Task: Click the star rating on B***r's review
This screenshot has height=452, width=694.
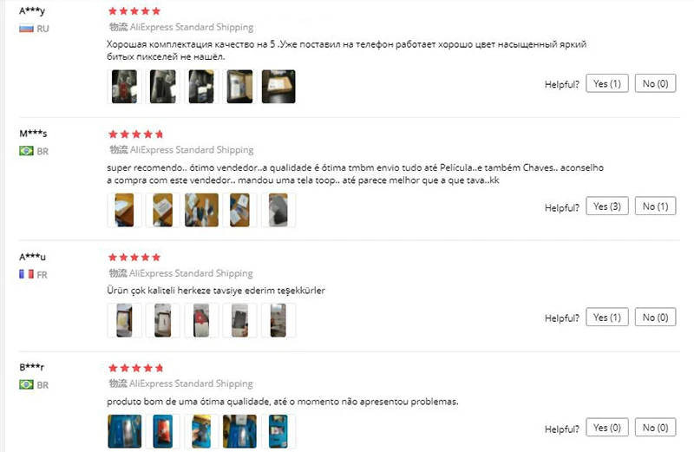Action: 136,368
